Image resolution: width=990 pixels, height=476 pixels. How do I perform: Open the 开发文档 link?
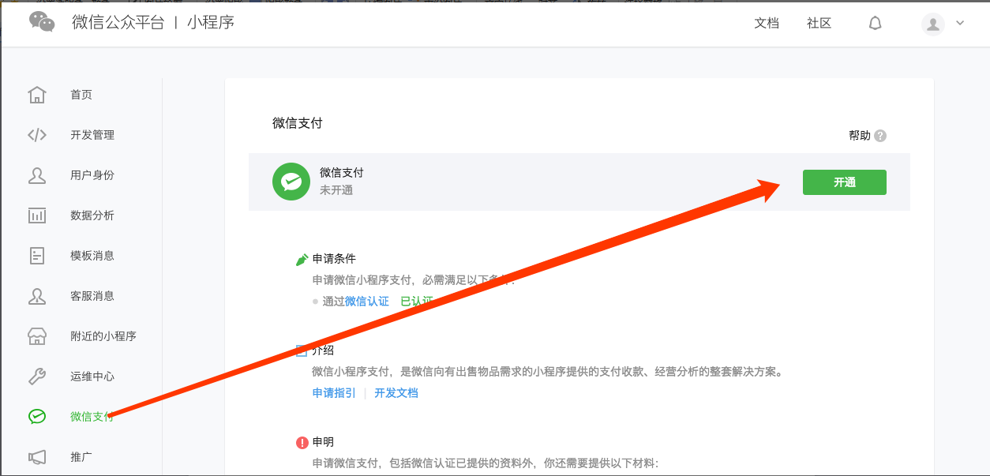396,393
